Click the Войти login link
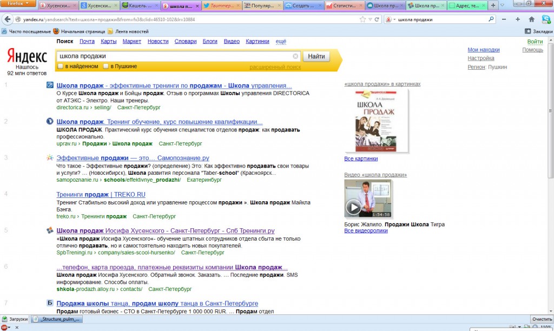Screen dimensions: 554x331 (x=535, y=42)
